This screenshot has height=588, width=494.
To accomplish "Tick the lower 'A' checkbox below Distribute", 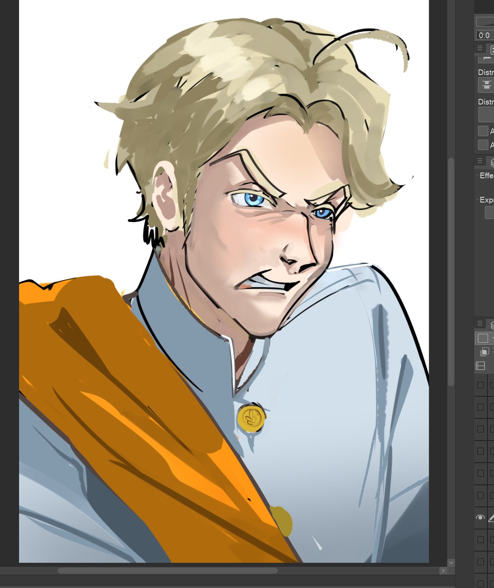I will click(483, 145).
